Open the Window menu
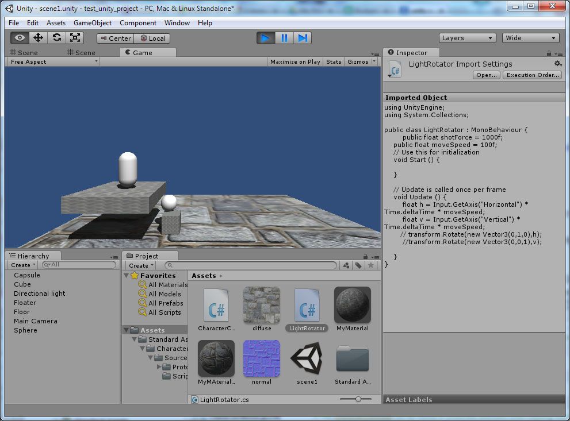Image resolution: width=570 pixels, height=421 pixels. 177,23
